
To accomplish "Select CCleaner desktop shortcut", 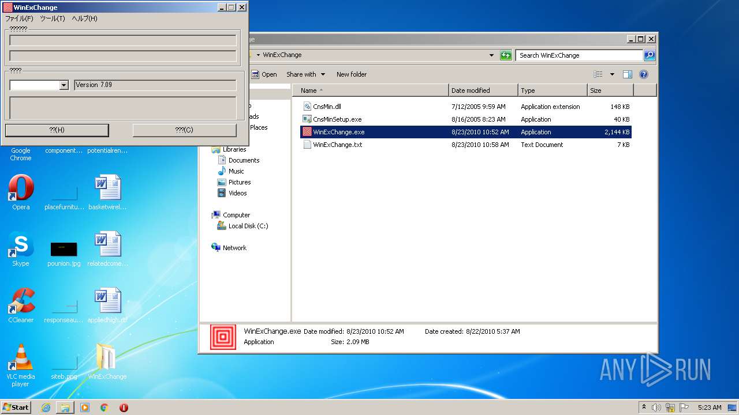I will [x=21, y=305].
